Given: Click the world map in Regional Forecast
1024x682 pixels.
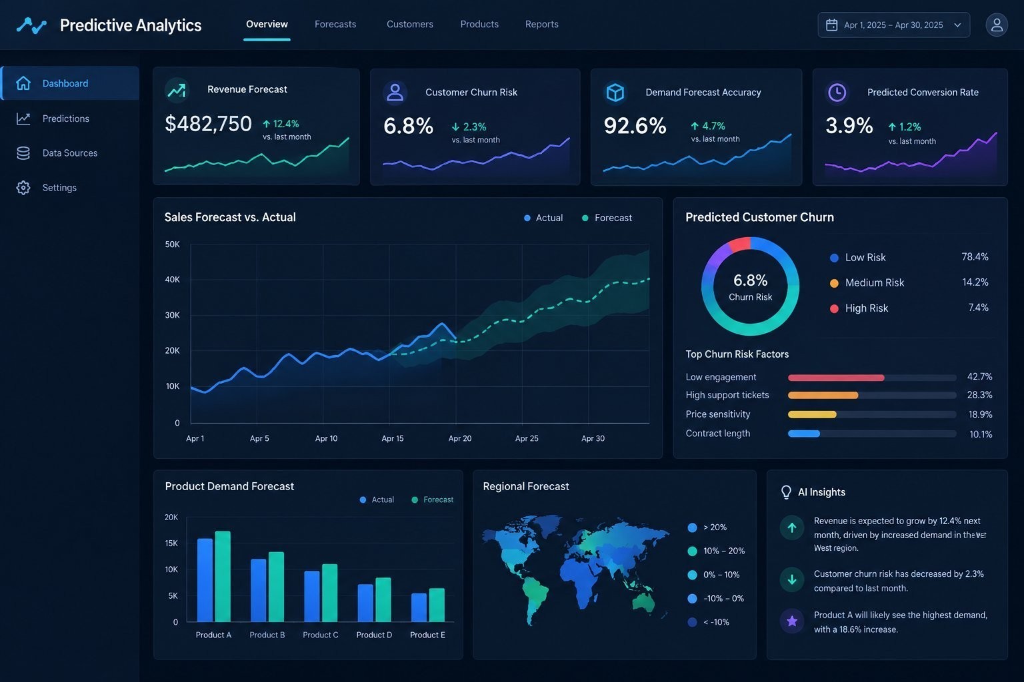Looking at the screenshot, I should 575,569.
